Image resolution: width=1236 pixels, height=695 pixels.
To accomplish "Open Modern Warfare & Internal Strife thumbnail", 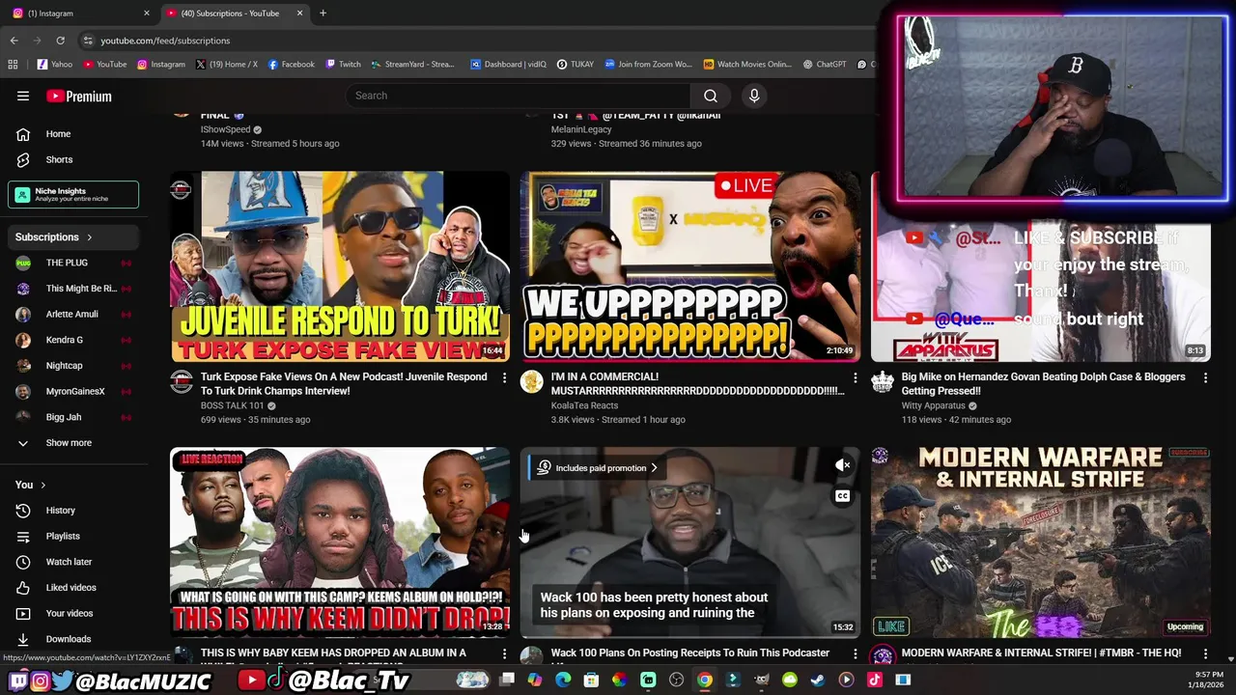I will (1041, 542).
